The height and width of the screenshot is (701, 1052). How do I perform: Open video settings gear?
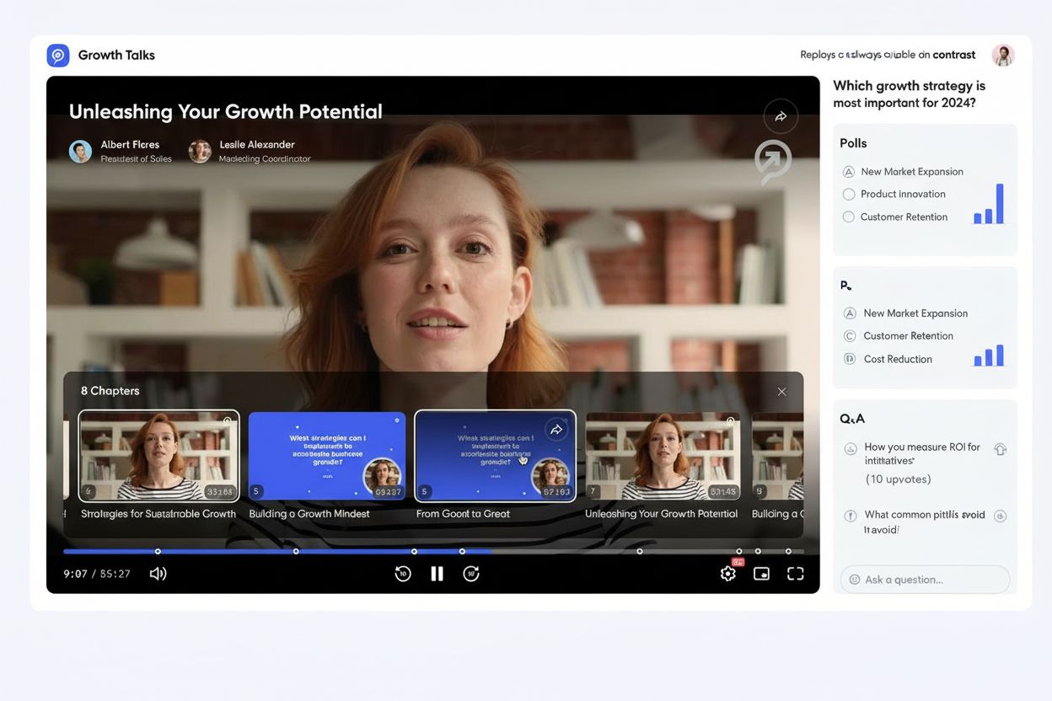pos(727,574)
